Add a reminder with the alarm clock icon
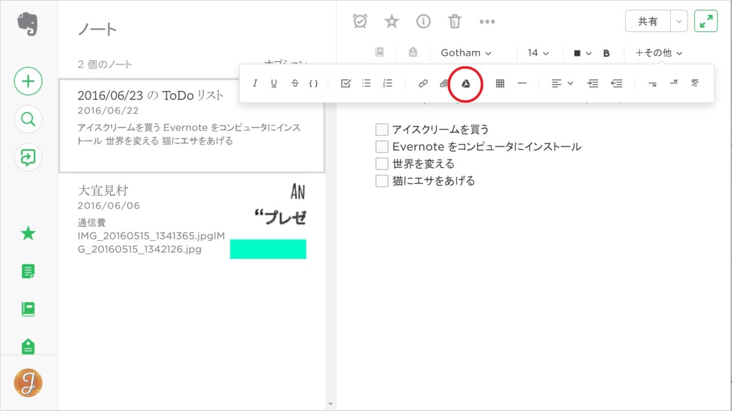 point(360,22)
